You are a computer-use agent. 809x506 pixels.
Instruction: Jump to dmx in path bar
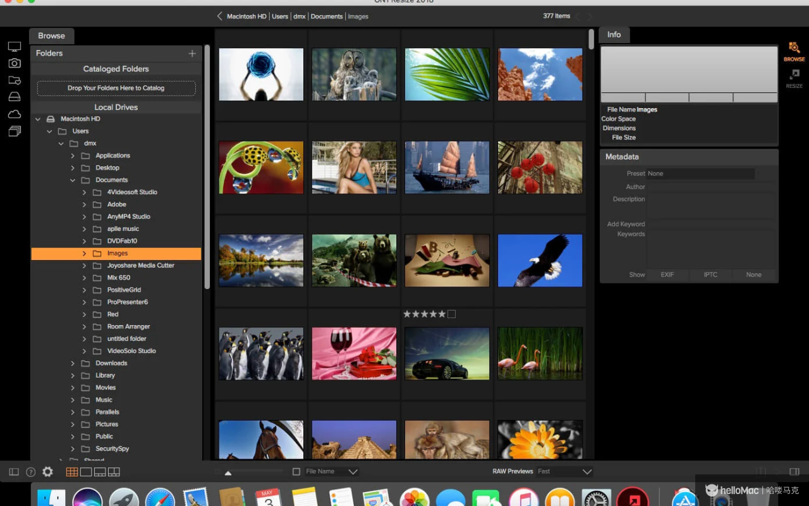point(299,16)
